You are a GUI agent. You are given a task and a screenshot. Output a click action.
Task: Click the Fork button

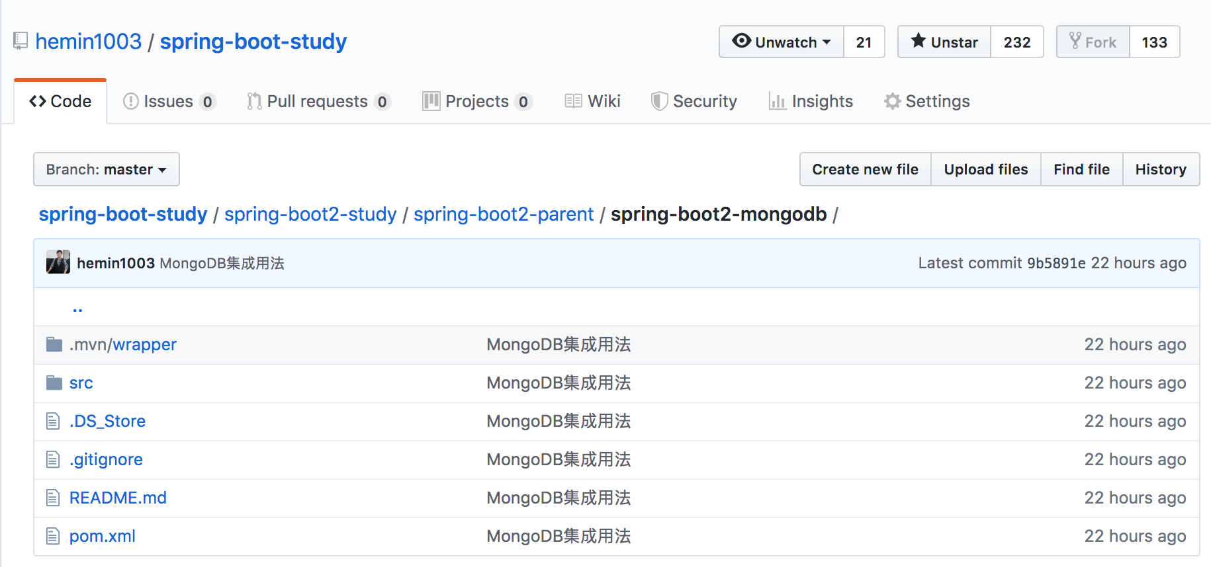point(1093,42)
